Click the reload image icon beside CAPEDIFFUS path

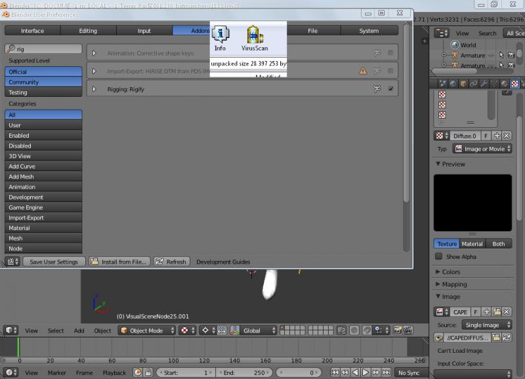(x=507, y=338)
